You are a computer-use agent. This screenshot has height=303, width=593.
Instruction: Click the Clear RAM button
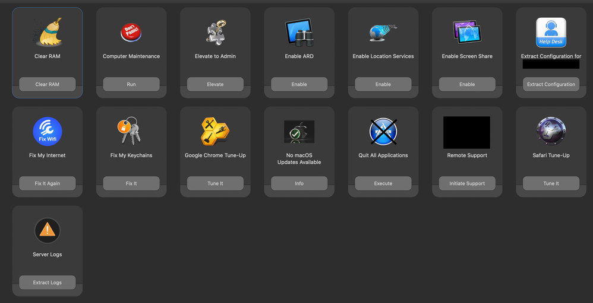48,84
